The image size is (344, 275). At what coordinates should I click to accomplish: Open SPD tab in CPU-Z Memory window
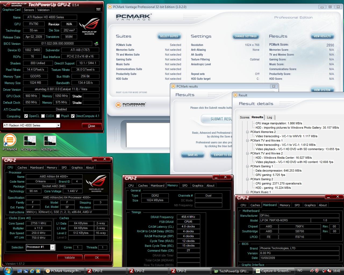[185, 186]
